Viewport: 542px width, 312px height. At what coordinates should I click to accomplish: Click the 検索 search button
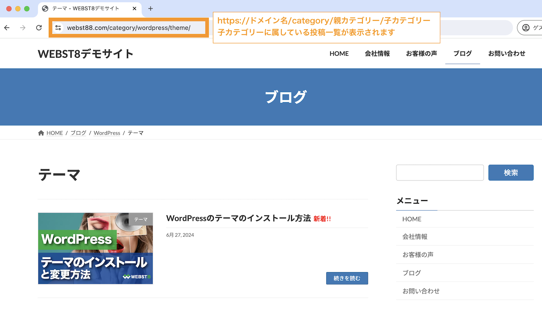pyautogui.click(x=511, y=173)
